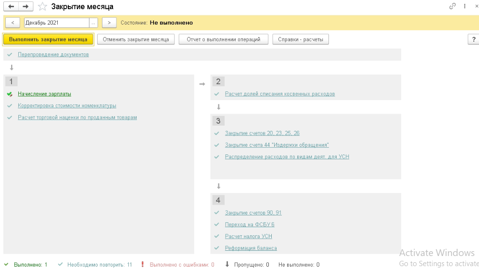The height and width of the screenshot is (269, 479).
Task: Go to next month period
Action: pyautogui.click(x=110, y=23)
